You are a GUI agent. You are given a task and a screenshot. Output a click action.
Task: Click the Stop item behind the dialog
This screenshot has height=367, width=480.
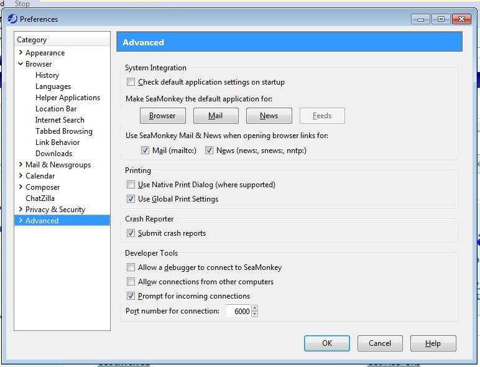click(22, 4)
